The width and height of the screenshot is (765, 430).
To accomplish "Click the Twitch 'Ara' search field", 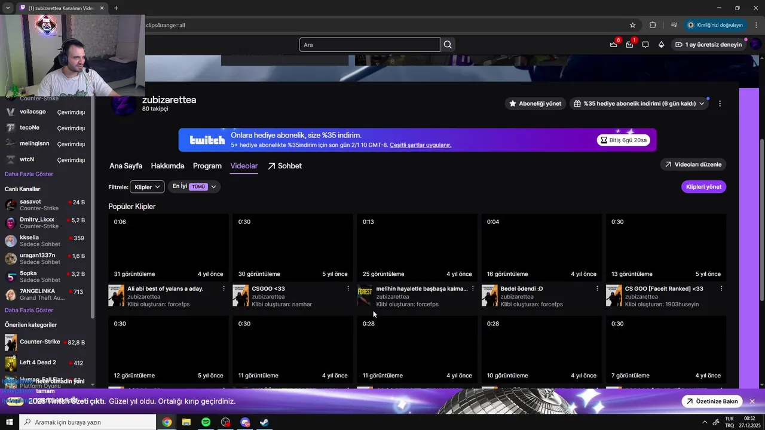I will [370, 45].
